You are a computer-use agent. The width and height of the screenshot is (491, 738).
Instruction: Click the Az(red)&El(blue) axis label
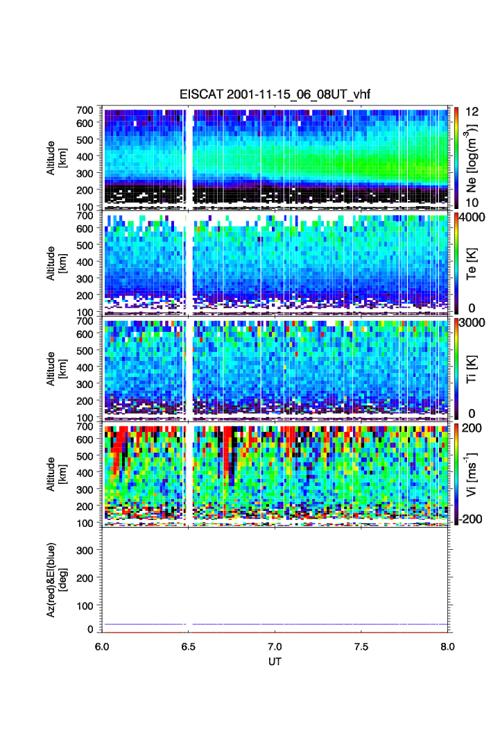coord(56,579)
